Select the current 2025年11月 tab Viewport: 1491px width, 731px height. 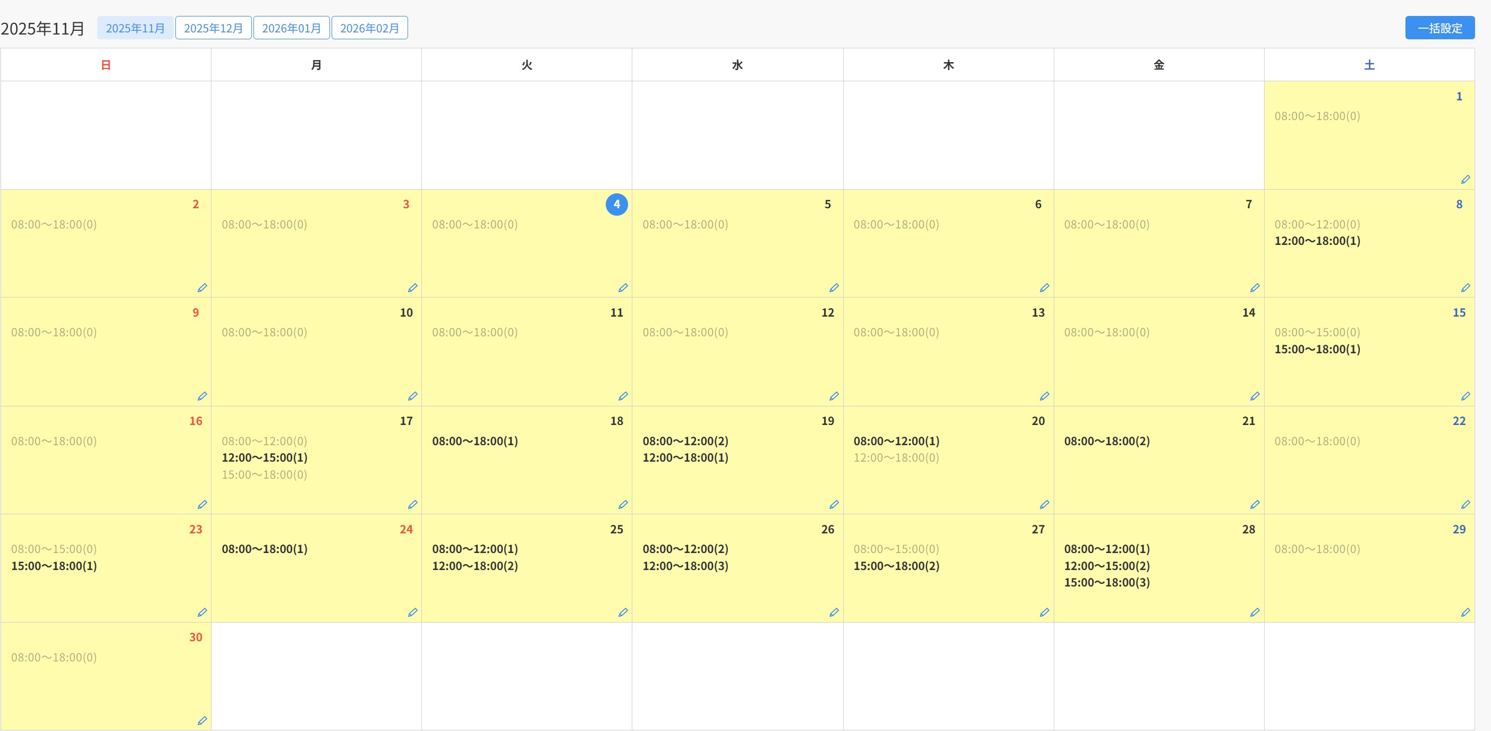[x=135, y=28]
